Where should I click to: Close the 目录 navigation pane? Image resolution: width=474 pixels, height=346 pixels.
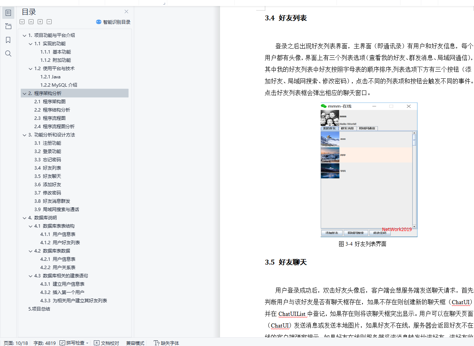tap(127, 12)
